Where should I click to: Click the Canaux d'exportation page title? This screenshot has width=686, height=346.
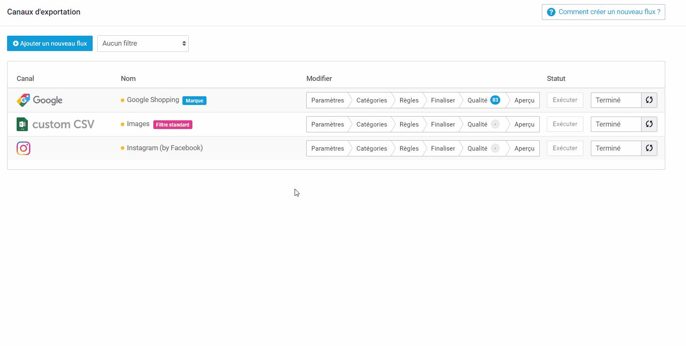(x=44, y=12)
